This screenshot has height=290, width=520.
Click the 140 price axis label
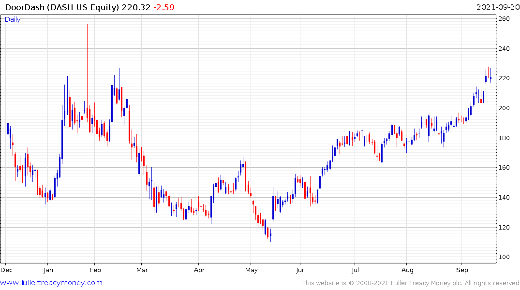tap(504, 198)
